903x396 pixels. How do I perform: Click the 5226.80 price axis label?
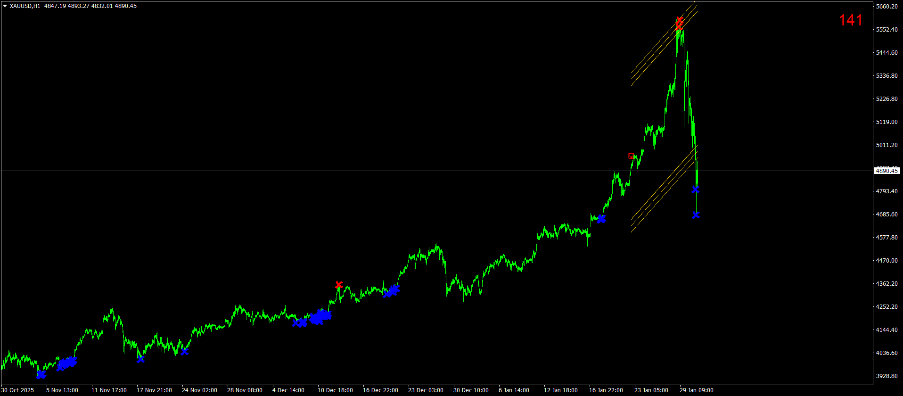[x=887, y=99]
